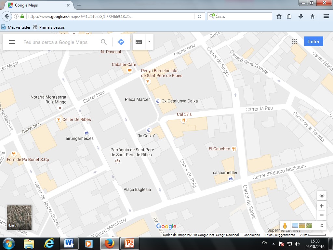Zoom in with the plus button

click(322, 206)
